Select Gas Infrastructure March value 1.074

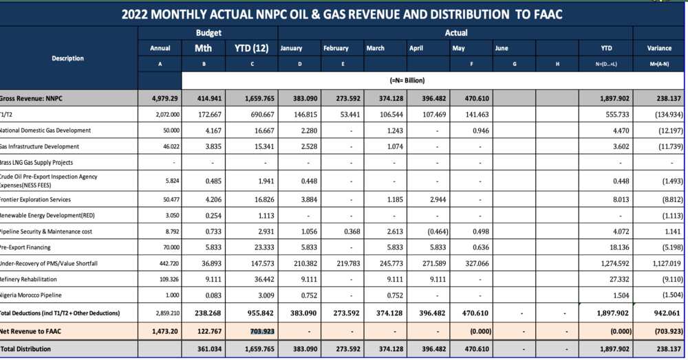coord(395,147)
